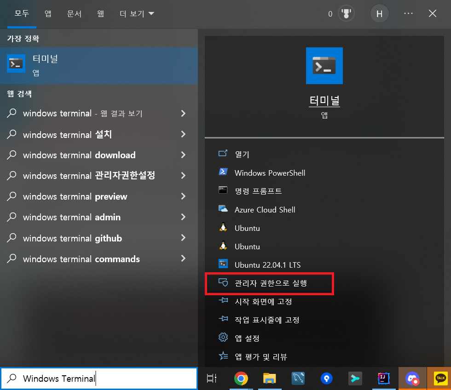The height and width of the screenshot is (390, 451).
Task: Click the gear icon for 앱 설정
Action: click(x=223, y=337)
